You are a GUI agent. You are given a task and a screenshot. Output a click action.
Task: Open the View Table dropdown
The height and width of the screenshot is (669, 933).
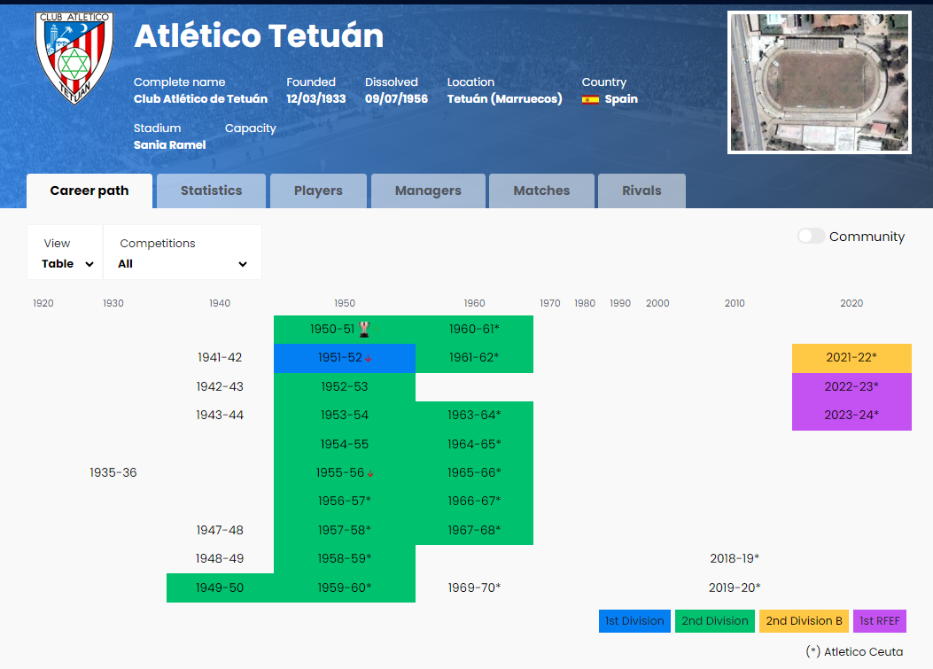(66, 253)
